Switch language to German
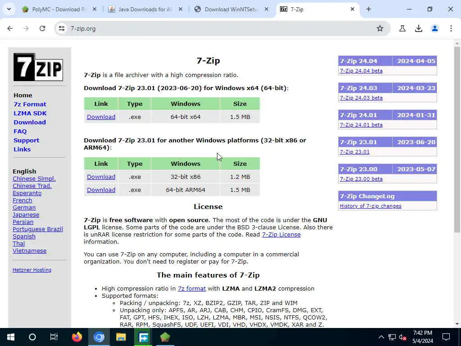The image size is (461, 346). tap(24, 207)
